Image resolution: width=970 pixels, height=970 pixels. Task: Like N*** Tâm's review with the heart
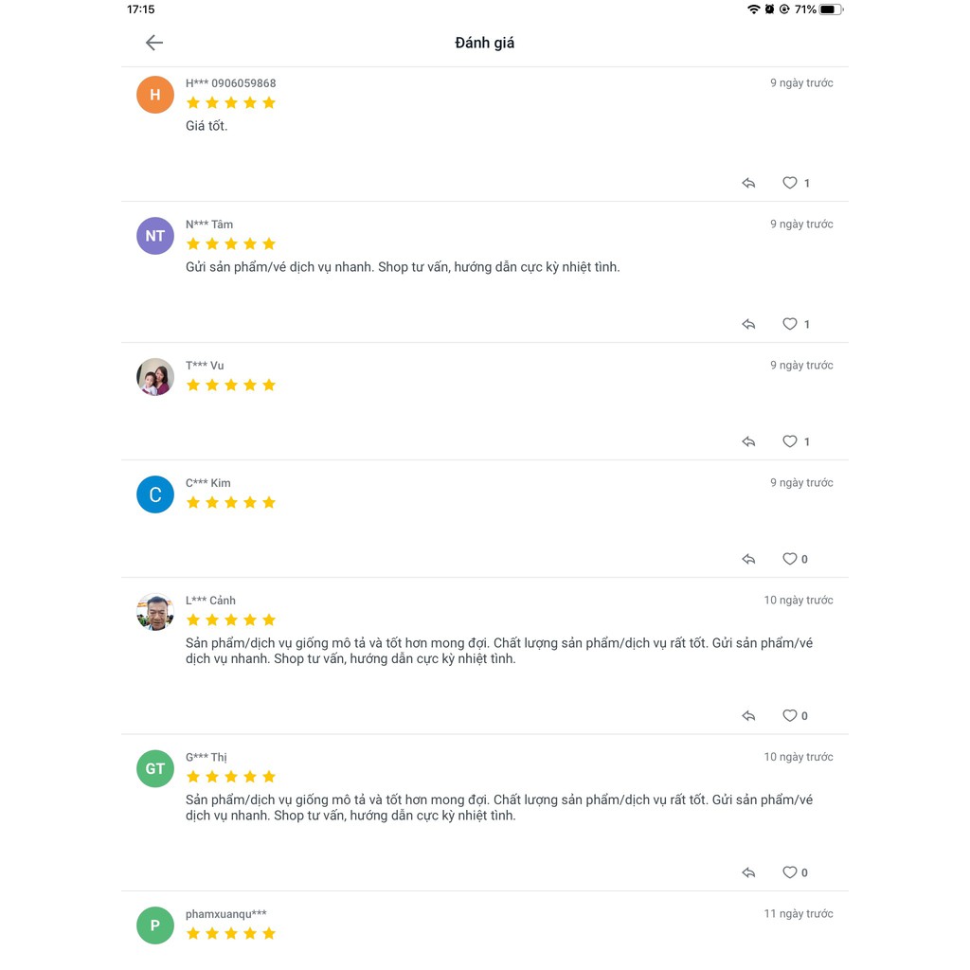(x=790, y=324)
